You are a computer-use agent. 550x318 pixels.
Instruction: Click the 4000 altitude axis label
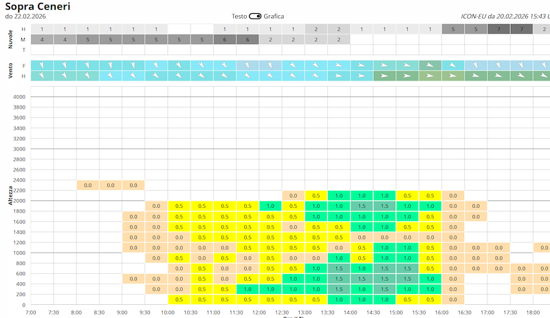[19, 97]
